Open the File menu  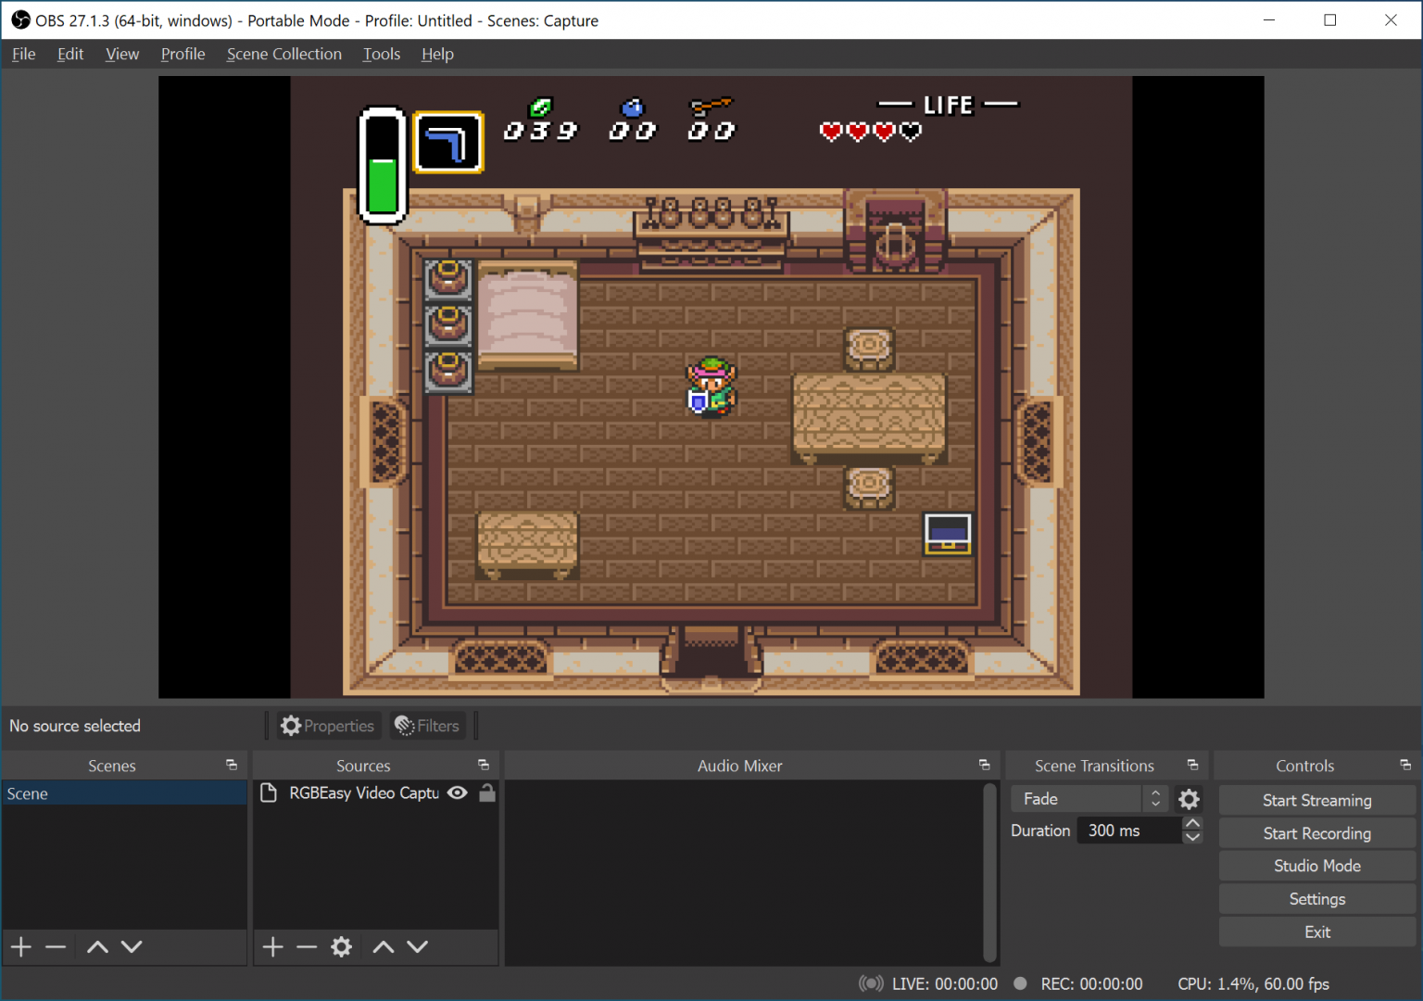(x=23, y=54)
